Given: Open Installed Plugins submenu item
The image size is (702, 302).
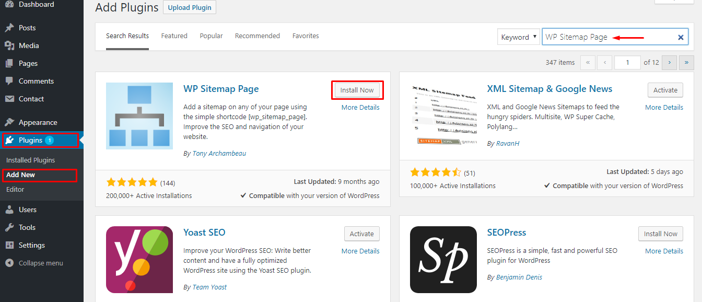Looking at the screenshot, I should (x=30, y=160).
